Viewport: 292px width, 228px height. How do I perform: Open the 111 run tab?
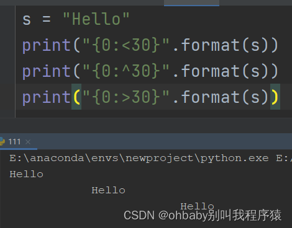click(14, 142)
